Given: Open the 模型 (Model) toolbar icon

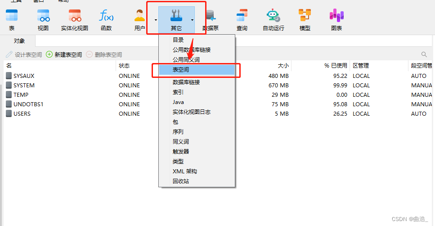Looking at the screenshot, I should coord(305,16).
